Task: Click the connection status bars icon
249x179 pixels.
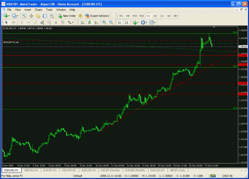Action: tap(213, 176)
